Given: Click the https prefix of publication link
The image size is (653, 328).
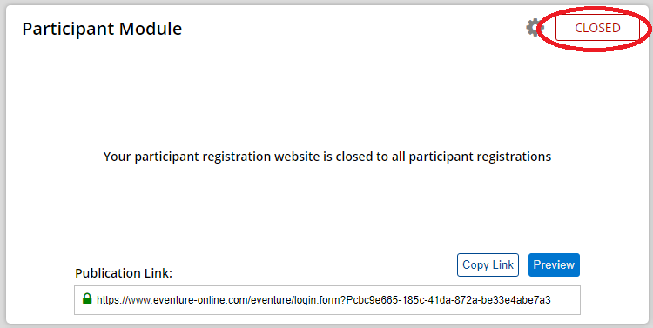Looking at the screenshot, I should click(108, 299).
